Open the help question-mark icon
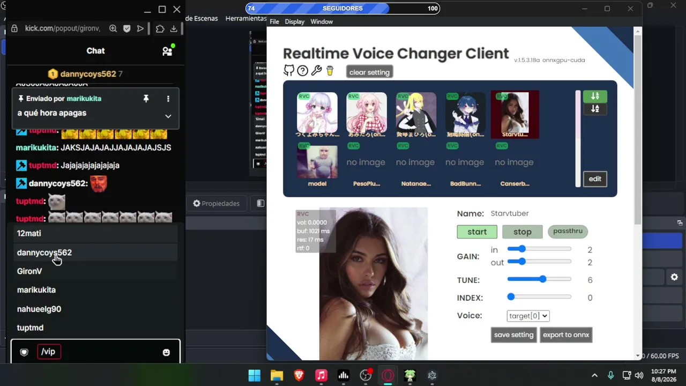Viewport: 686px width, 386px height. point(303,71)
